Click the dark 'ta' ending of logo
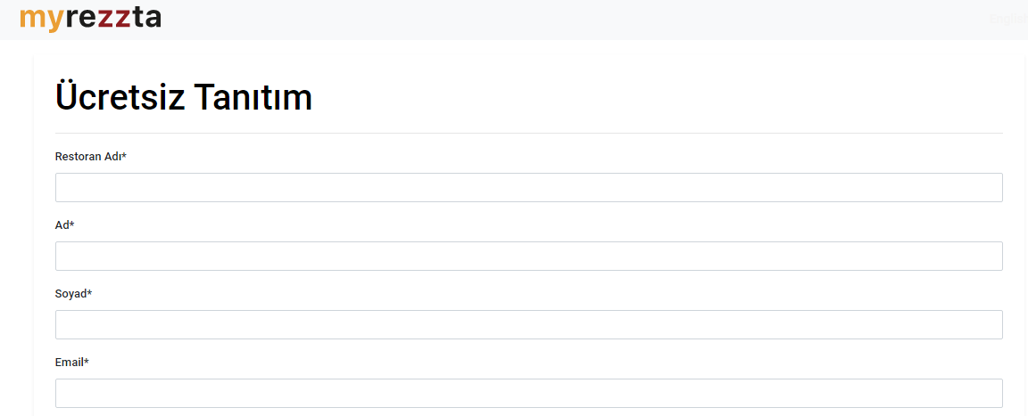 click(x=148, y=19)
